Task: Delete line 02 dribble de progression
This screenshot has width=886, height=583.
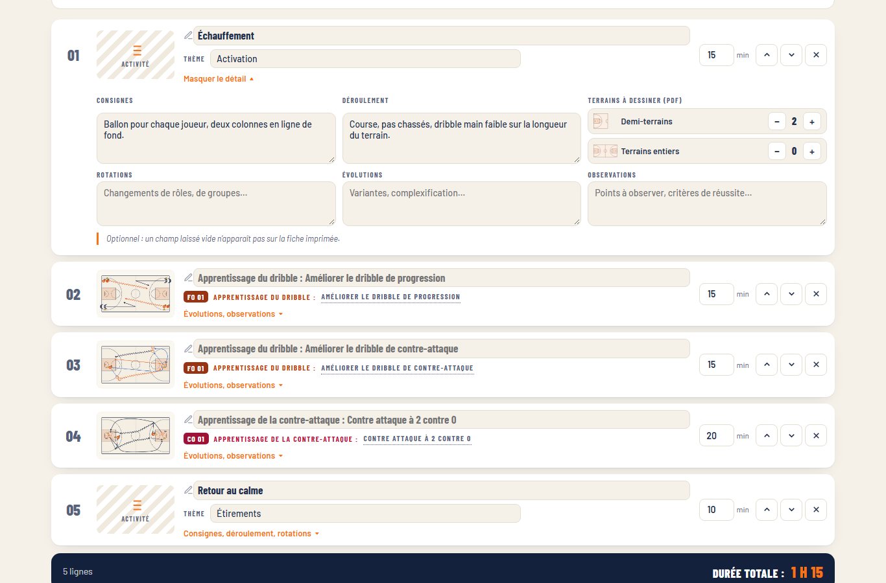Action: [816, 294]
